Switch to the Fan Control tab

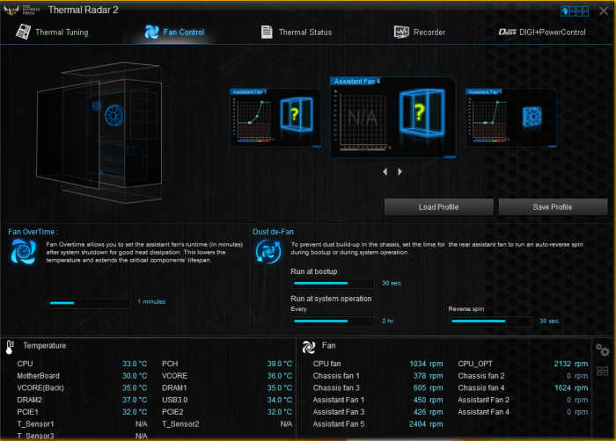[174, 33]
